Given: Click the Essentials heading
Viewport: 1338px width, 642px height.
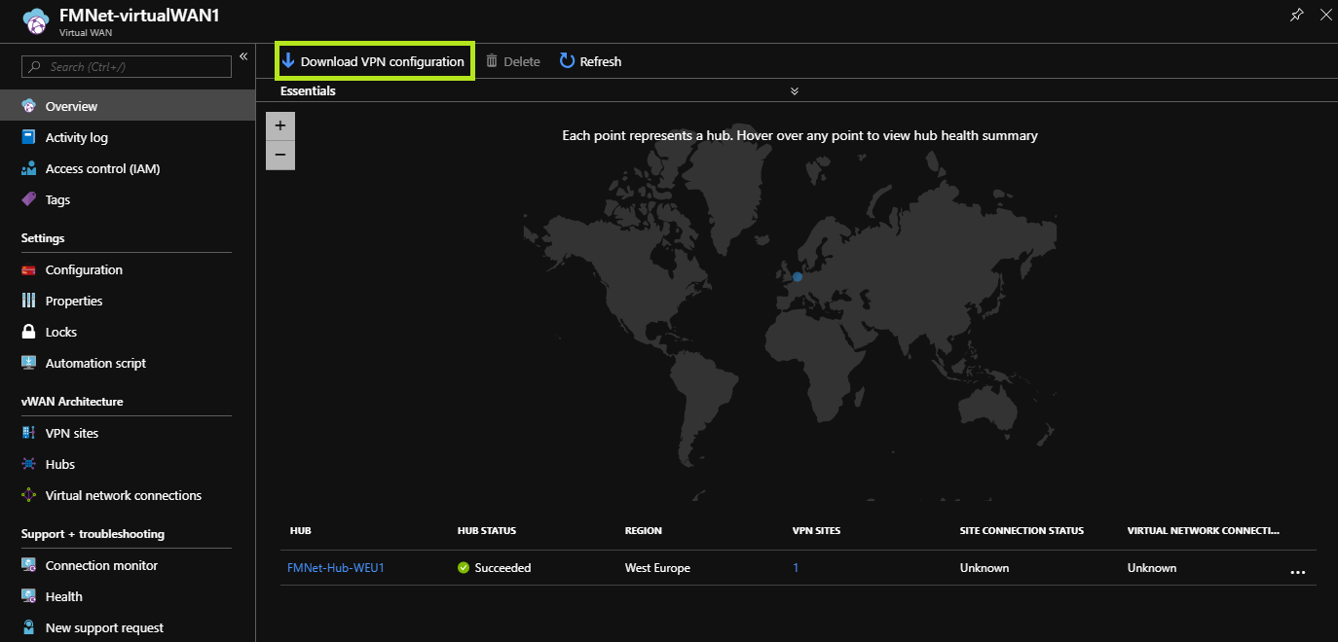Looking at the screenshot, I should [308, 90].
